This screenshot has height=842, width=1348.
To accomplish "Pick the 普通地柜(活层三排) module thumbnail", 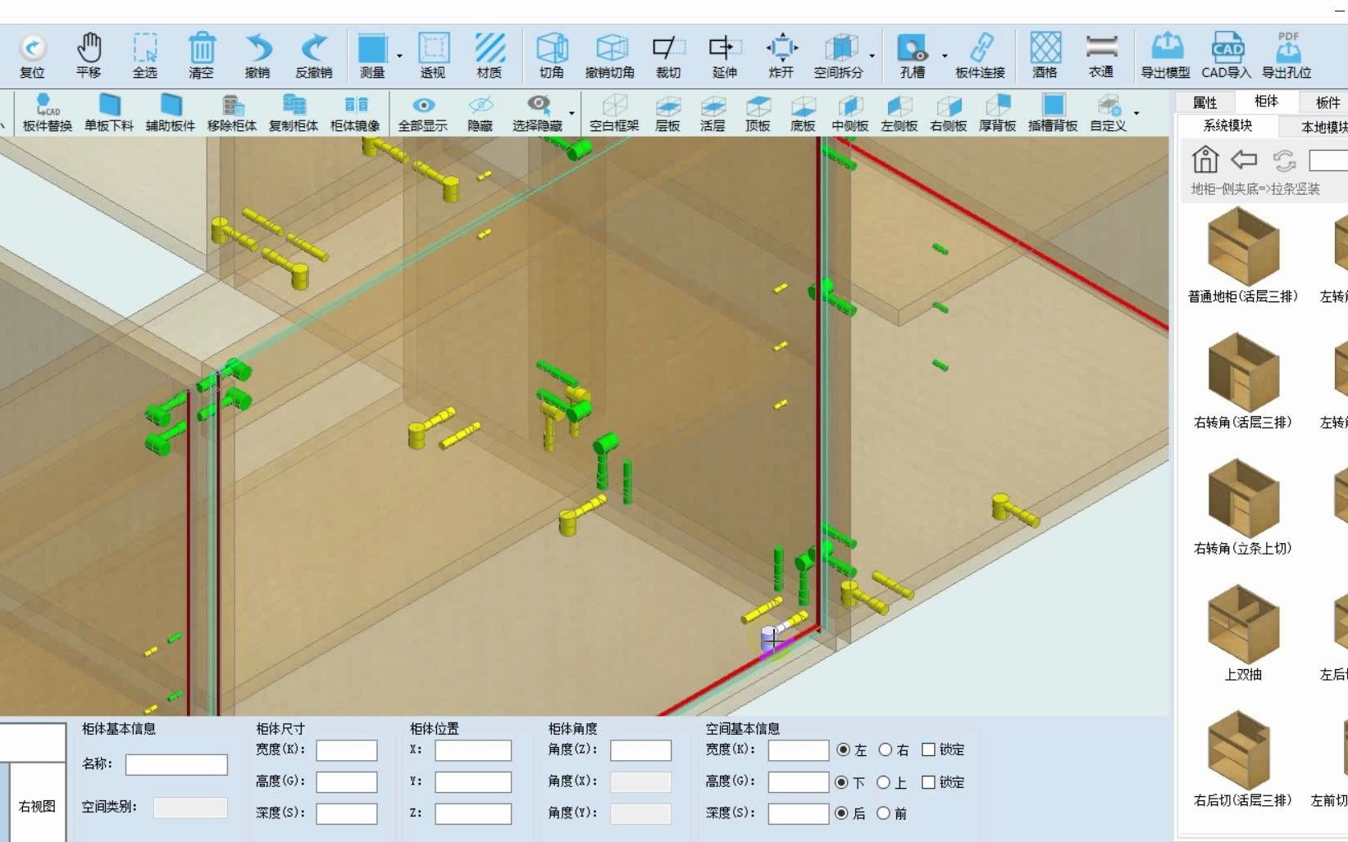I will [x=1243, y=246].
